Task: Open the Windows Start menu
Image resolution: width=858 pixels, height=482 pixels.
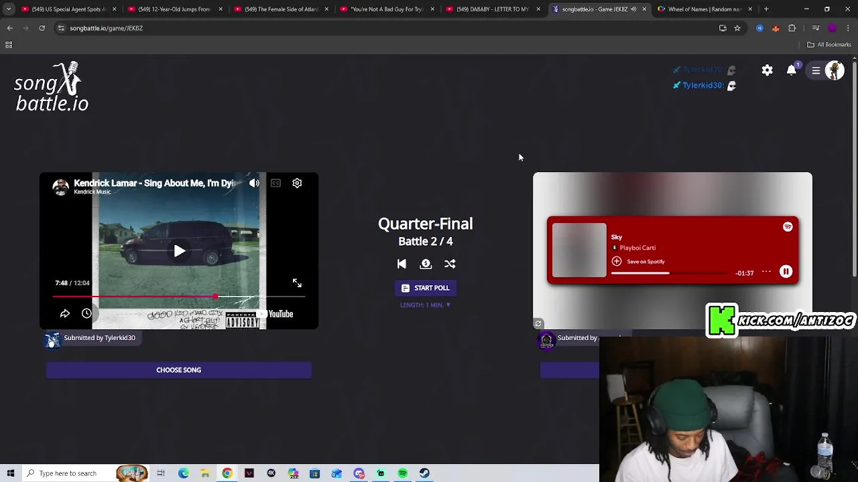Action: click(11, 473)
